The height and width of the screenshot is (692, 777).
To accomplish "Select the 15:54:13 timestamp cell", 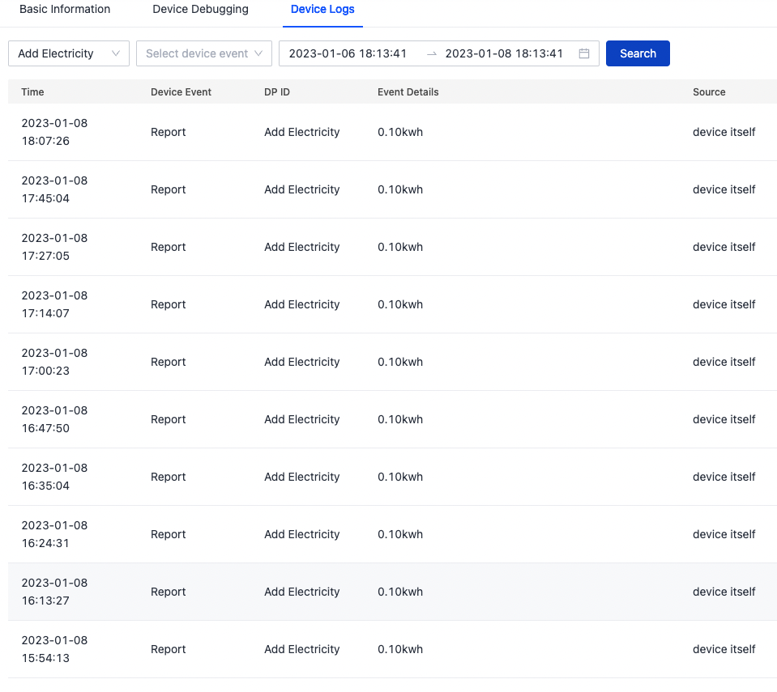I will [54, 649].
